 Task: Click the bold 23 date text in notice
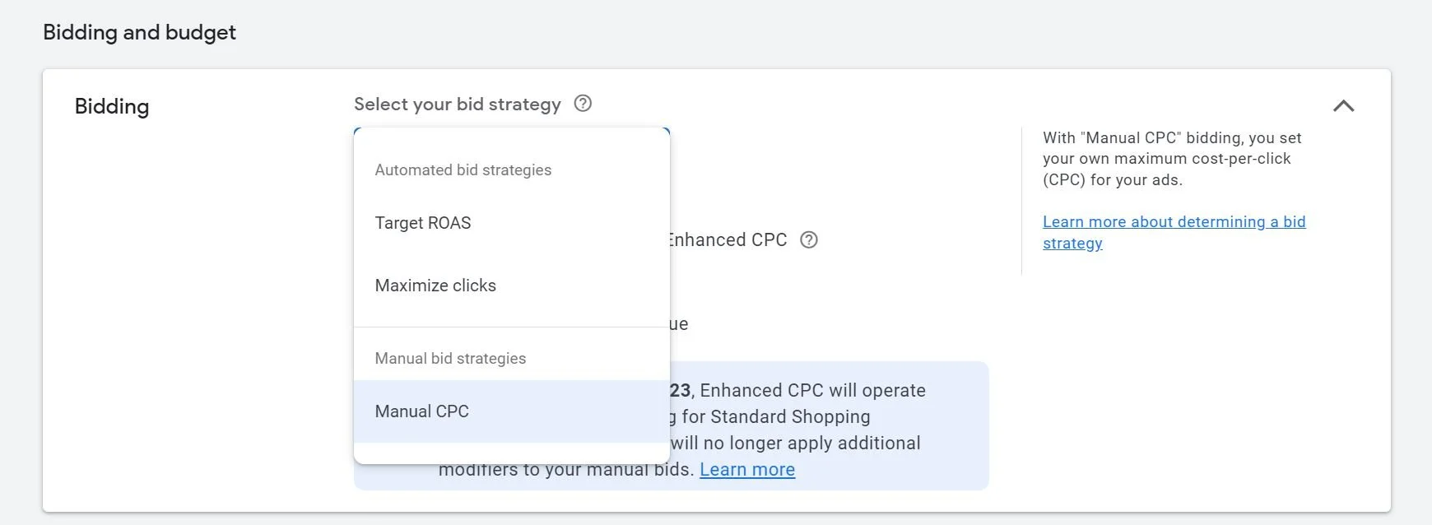point(680,391)
